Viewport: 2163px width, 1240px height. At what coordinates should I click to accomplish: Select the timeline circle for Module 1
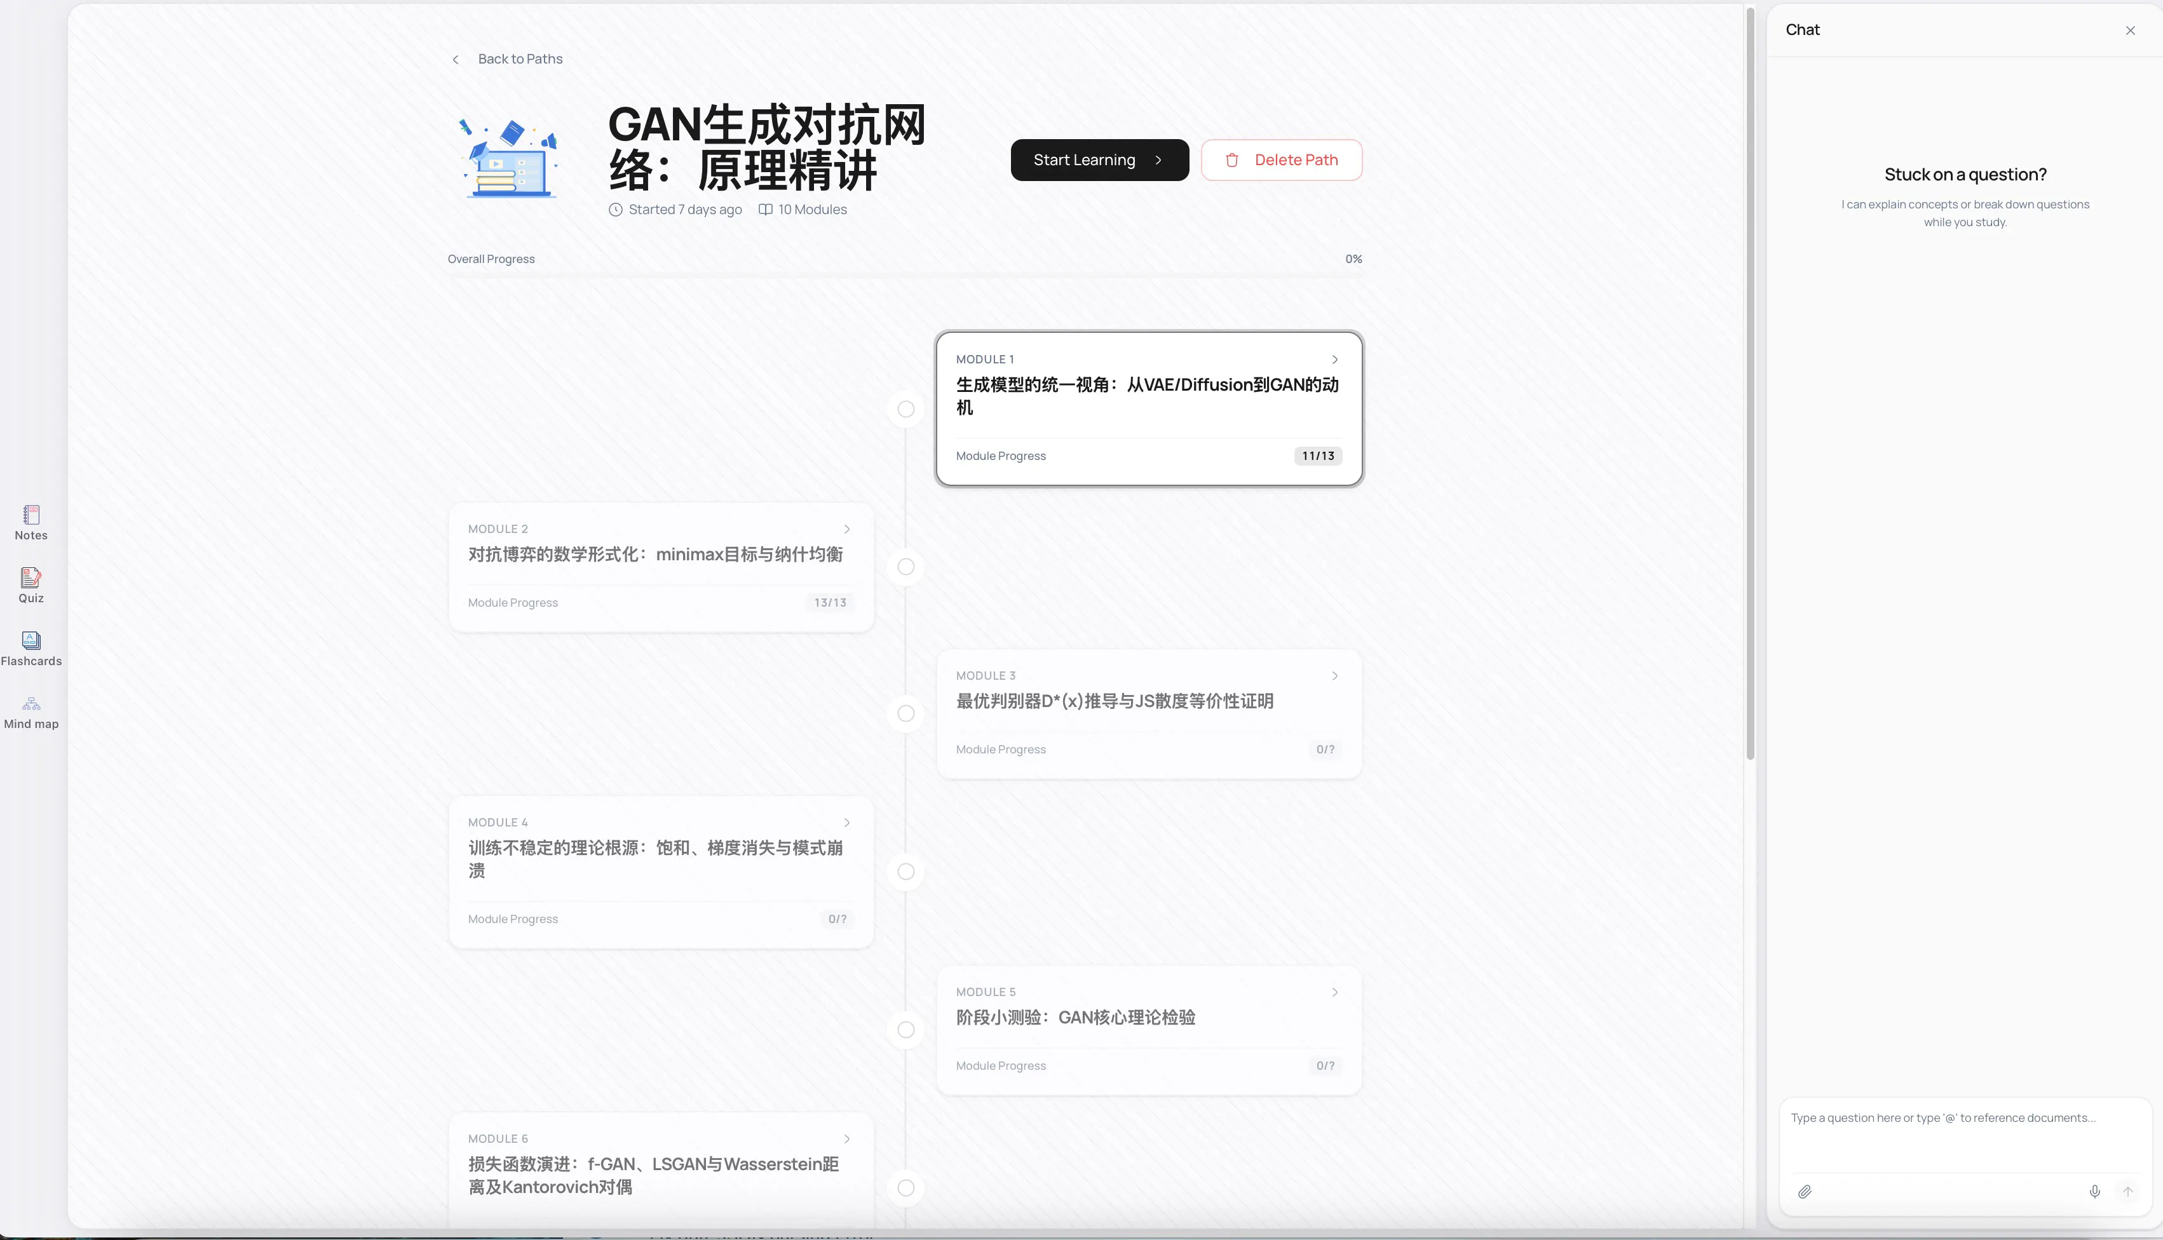[x=905, y=410]
